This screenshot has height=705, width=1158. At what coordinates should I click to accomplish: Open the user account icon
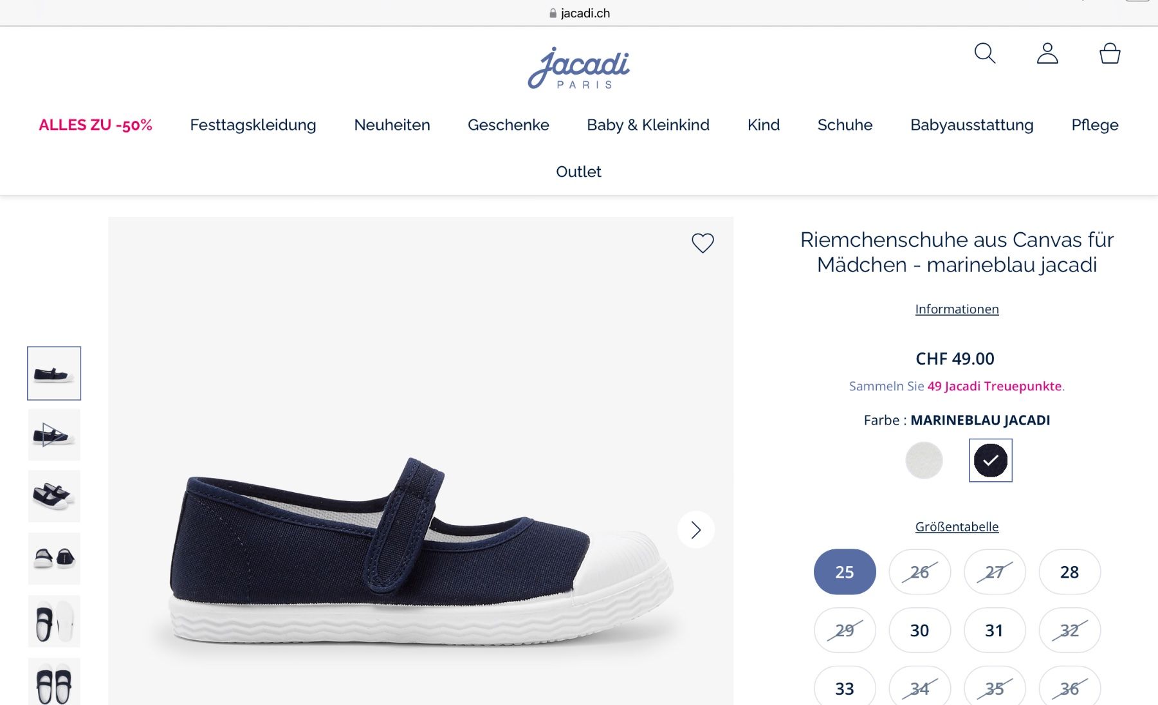pyautogui.click(x=1047, y=53)
